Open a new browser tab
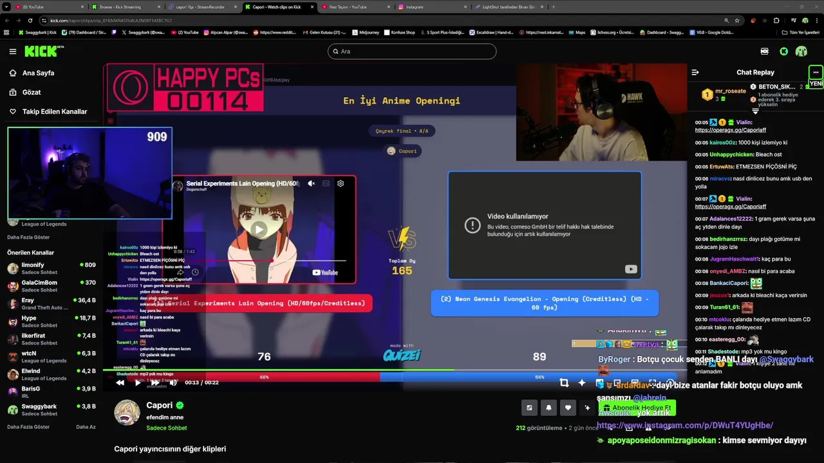This screenshot has width=824, height=463. click(554, 6)
